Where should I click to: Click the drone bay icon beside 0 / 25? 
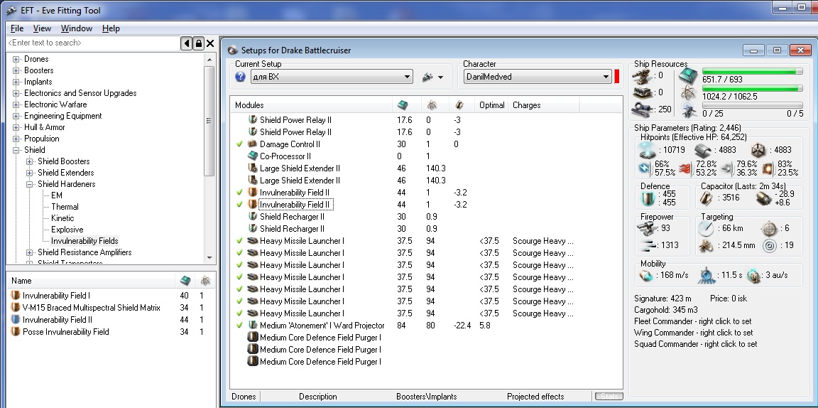tap(688, 109)
